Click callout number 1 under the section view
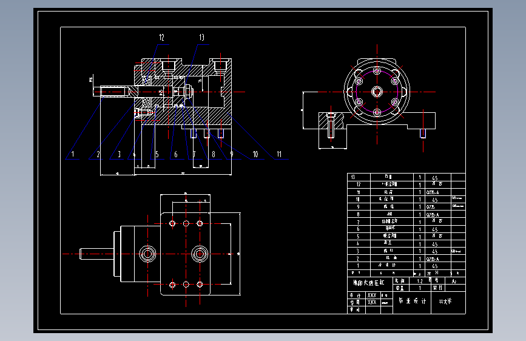Screen dimensions: 526x341 pos(73,154)
